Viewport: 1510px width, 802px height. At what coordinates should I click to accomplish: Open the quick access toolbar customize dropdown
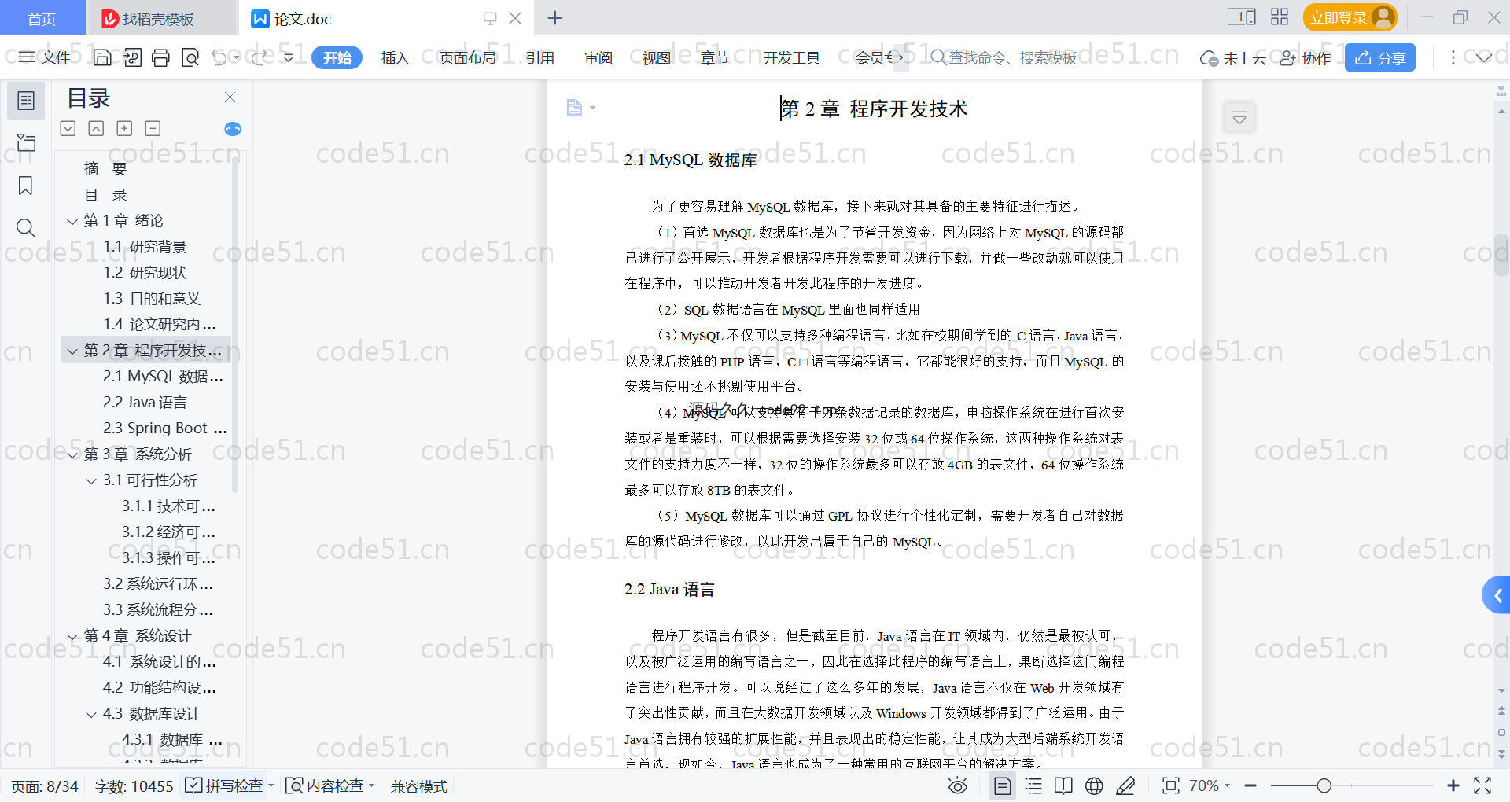pos(289,57)
